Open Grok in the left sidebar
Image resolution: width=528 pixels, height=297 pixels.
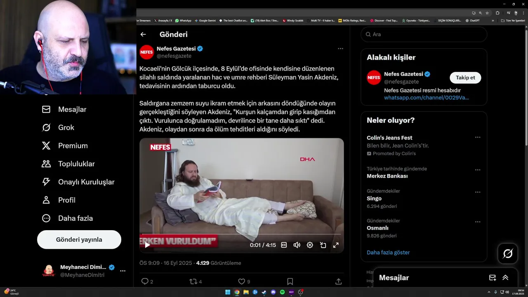pos(58,127)
